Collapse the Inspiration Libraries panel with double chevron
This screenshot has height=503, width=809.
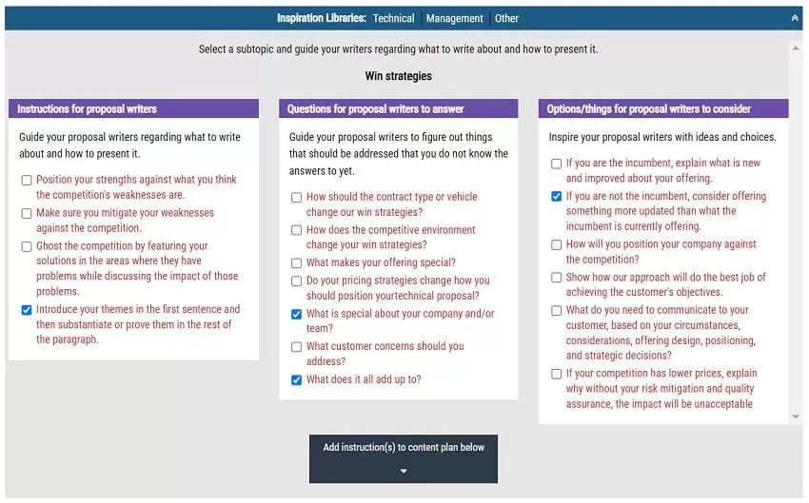tap(795, 18)
